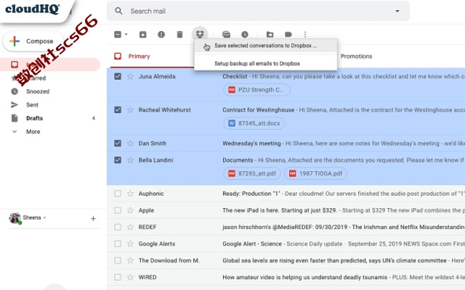Open the Snoozed folder
Viewport: 465px width, 290px height.
coord(38,91)
